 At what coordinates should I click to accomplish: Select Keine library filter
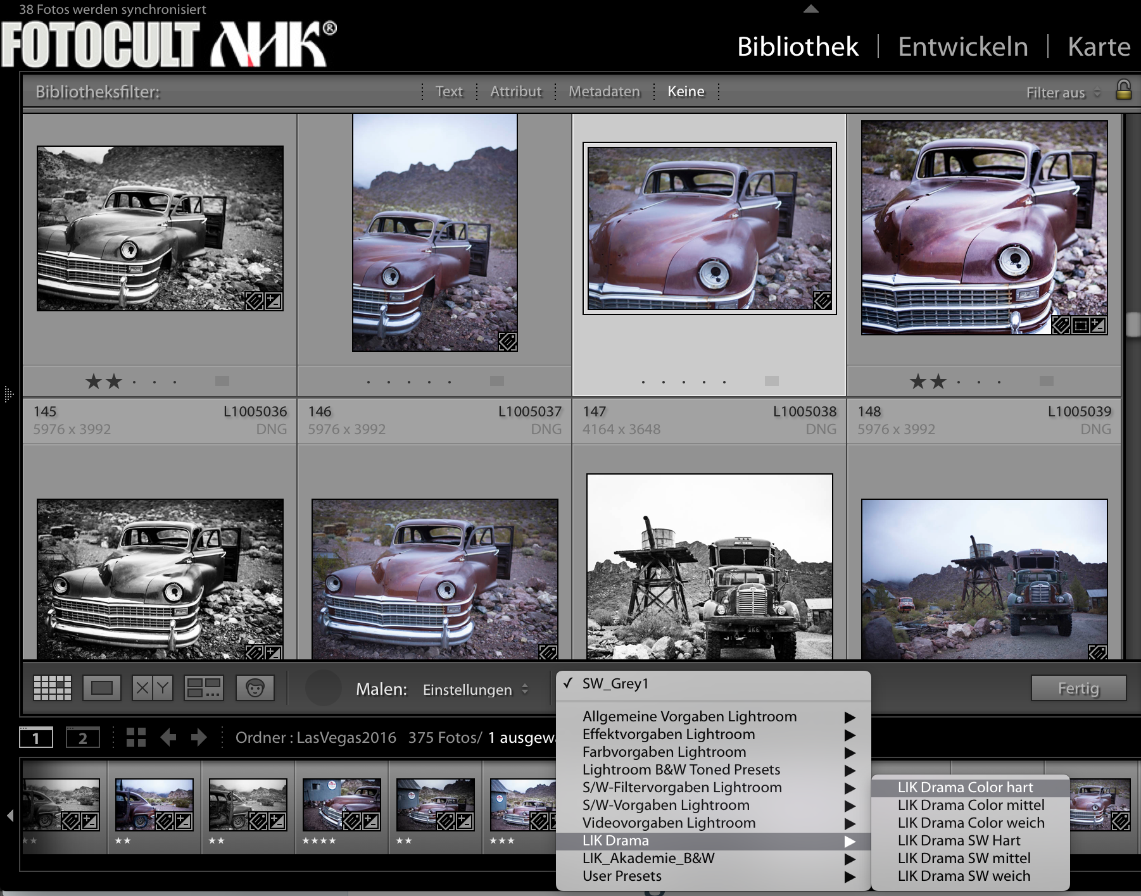point(686,92)
